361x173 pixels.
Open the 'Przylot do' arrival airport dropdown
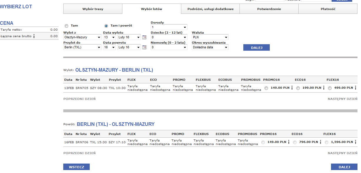point(82,47)
